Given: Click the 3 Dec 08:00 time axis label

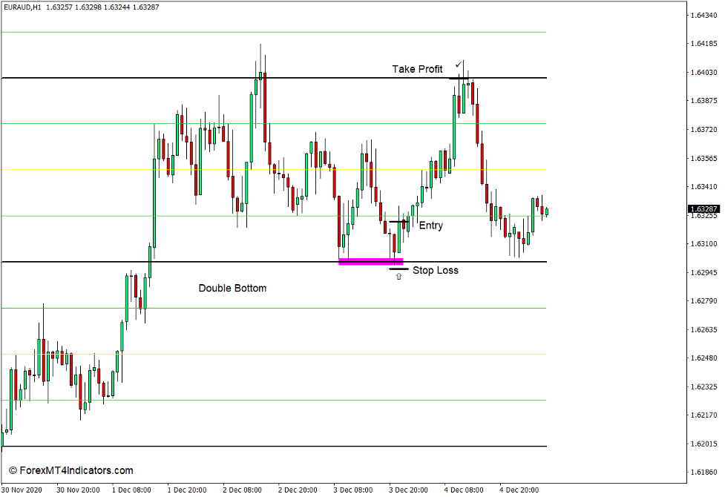Looking at the screenshot, I should tap(352, 490).
